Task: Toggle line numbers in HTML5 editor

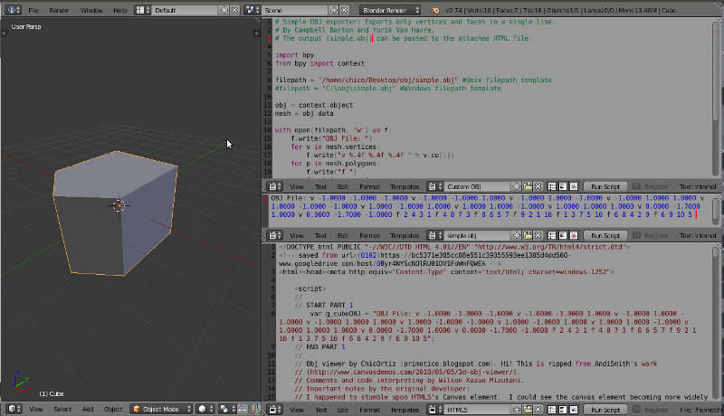Action: 552,410
